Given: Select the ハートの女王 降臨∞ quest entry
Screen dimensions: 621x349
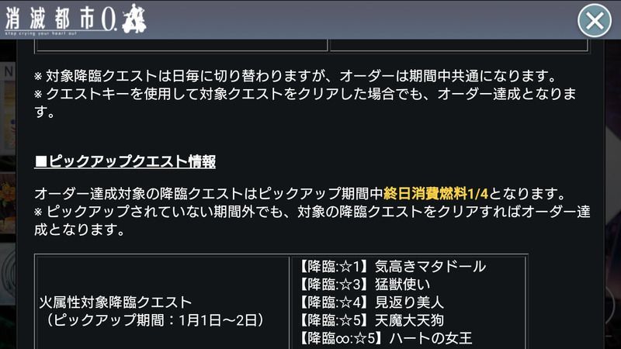Looking at the screenshot, I should click(x=385, y=338).
